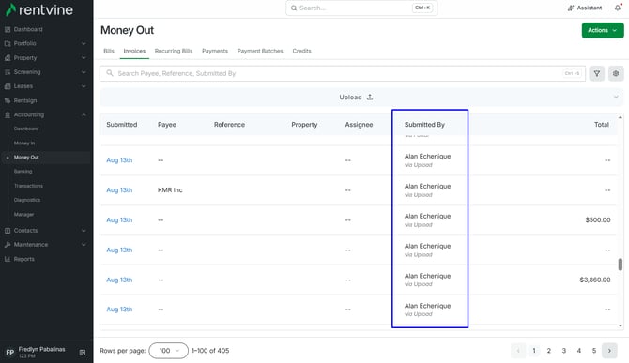Image resolution: width=629 pixels, height=363 pixels.
Task: Select the Invoices tab
Action: click(134, 51)
